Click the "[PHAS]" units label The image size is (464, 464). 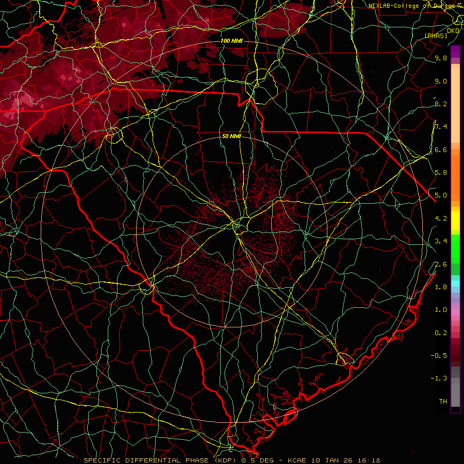pos(436,36)
